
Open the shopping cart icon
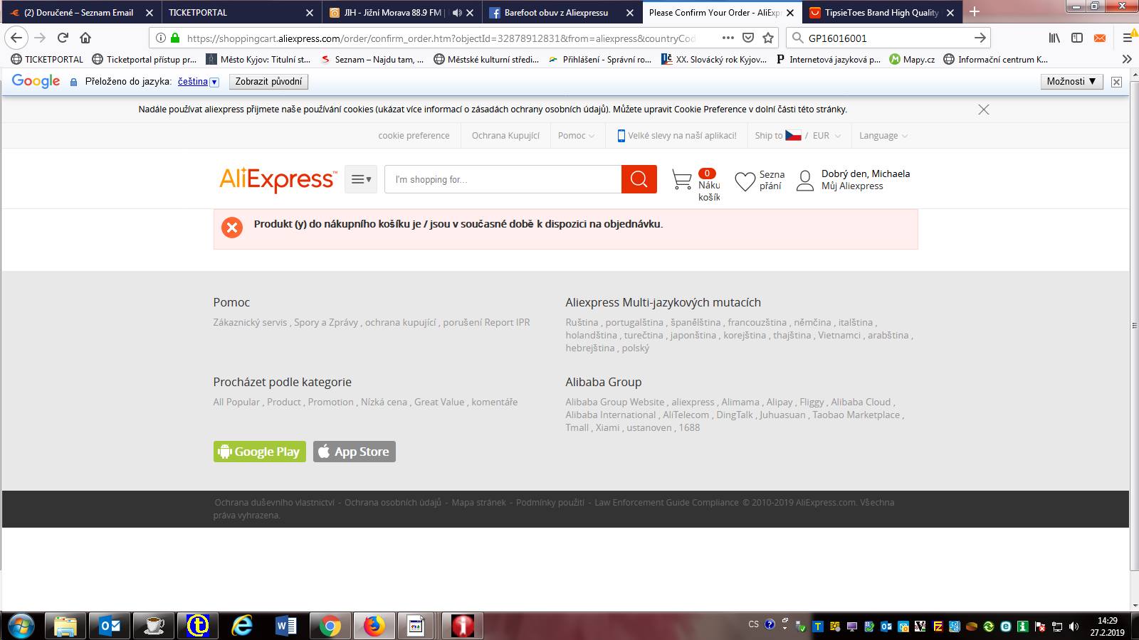681,181
